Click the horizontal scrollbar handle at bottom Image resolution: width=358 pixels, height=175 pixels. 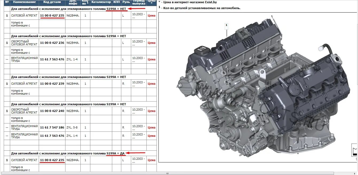[x=168, y=173]
